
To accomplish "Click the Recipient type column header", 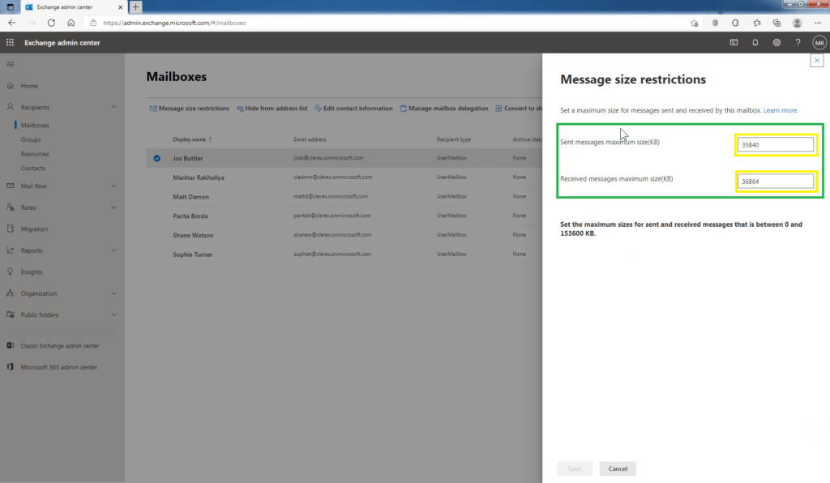I will (x=453, y=139).
